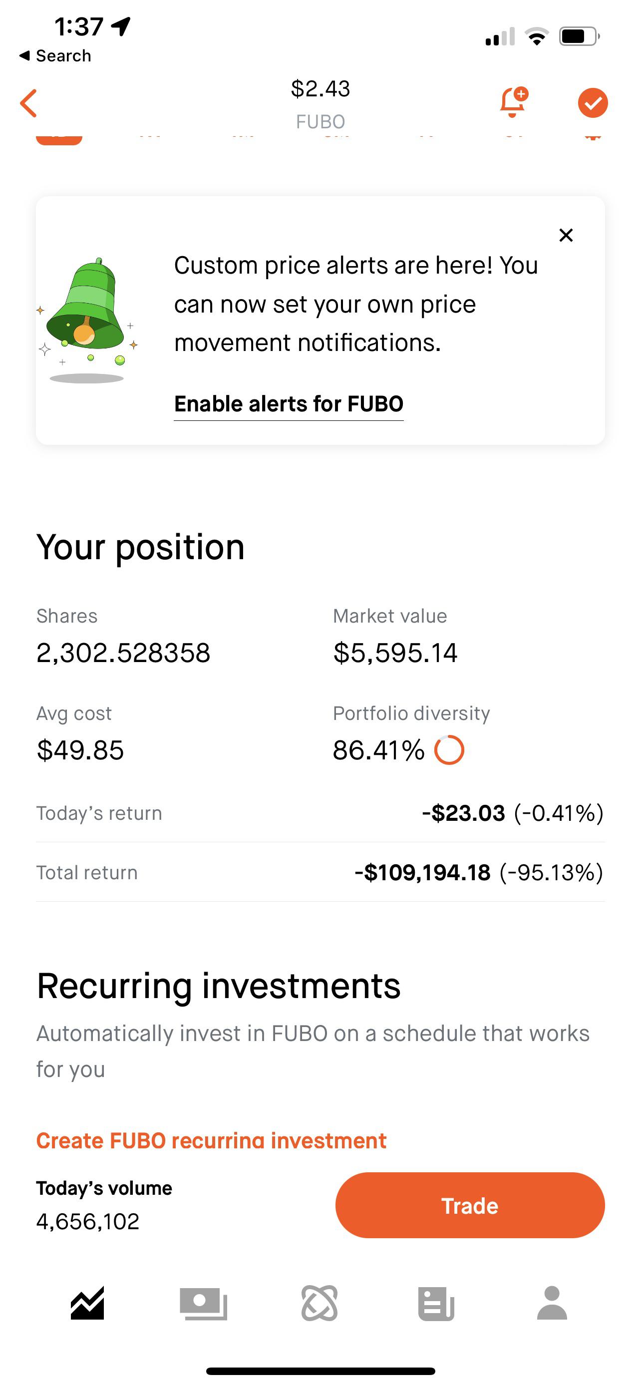This screenshot has height=1387, width=641.
Task: Open the Enable alerts for FUBO link
Action: 289,404
